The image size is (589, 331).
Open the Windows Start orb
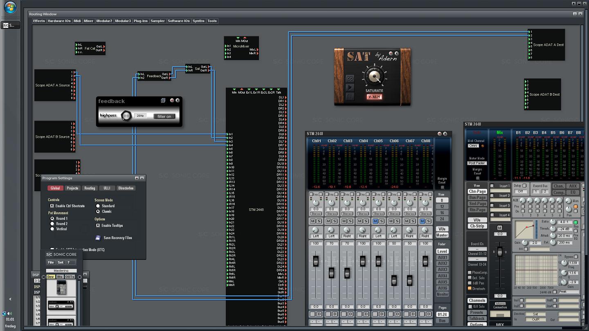pos(10,7)
